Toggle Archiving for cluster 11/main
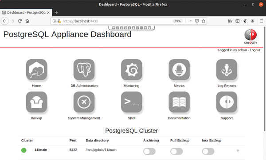This screenshot has width=266, height=160. (x=149, y=151)
